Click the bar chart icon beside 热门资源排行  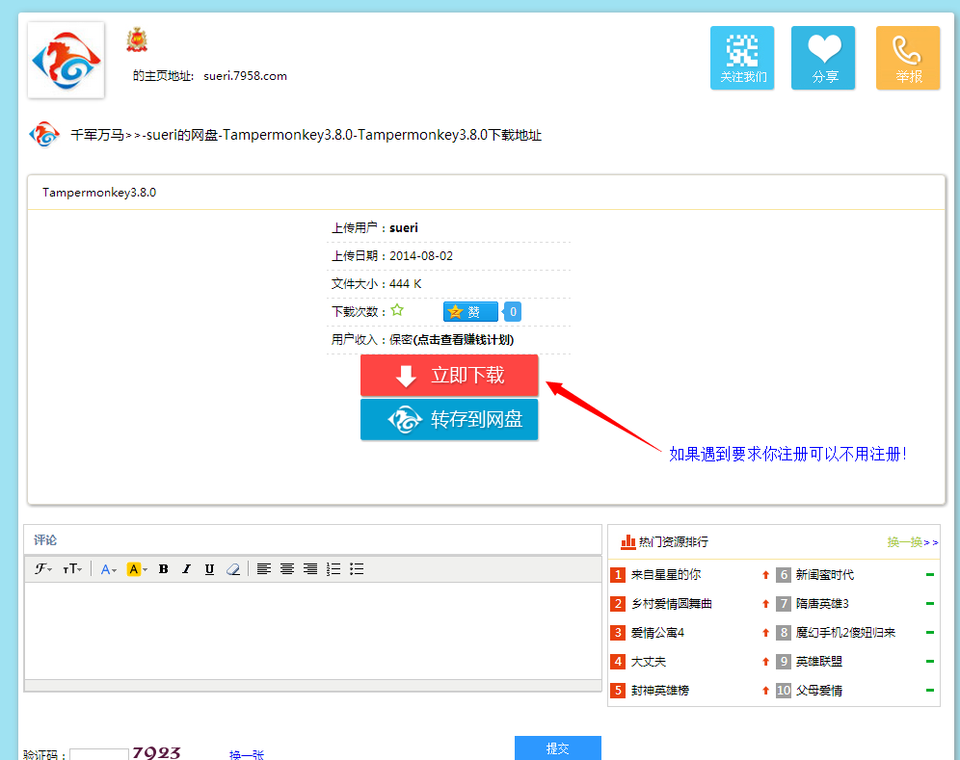coord(628,541)
